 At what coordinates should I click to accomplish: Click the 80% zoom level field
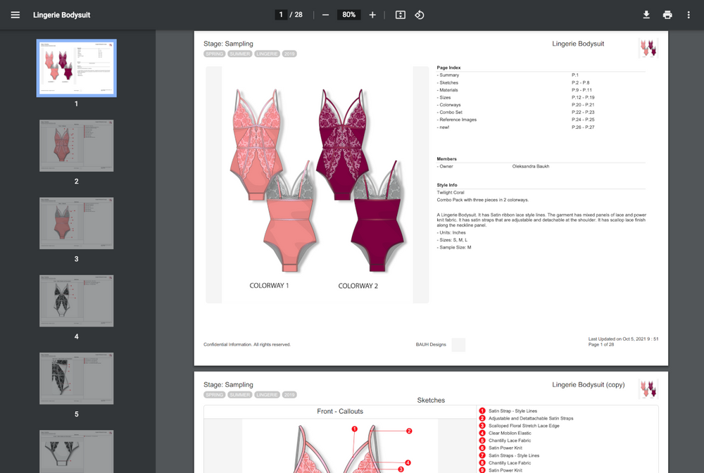coord(348,15)
